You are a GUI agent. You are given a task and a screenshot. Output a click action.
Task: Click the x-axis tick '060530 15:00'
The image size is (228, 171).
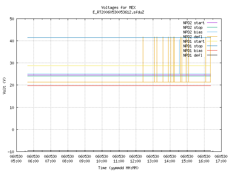tap(187, 159)
